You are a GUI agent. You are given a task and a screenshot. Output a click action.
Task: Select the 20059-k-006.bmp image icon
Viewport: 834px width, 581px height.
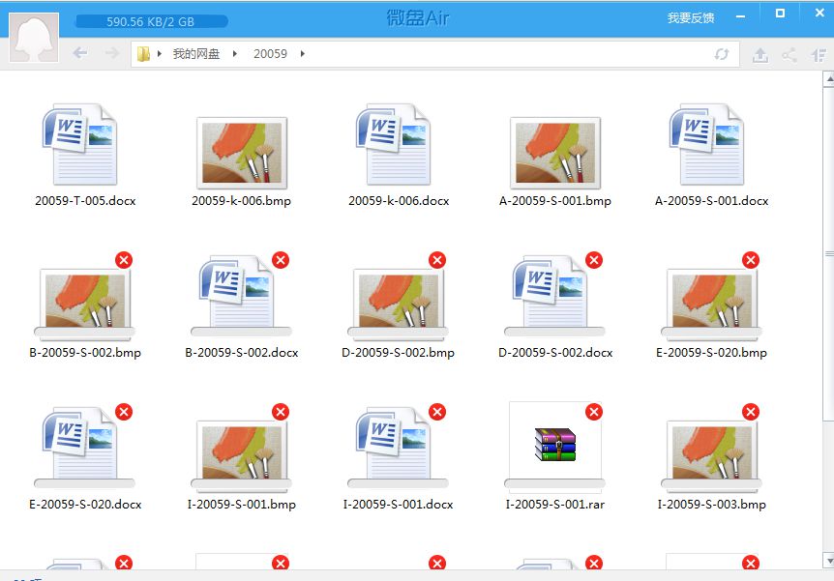click(x=242, y=153)
